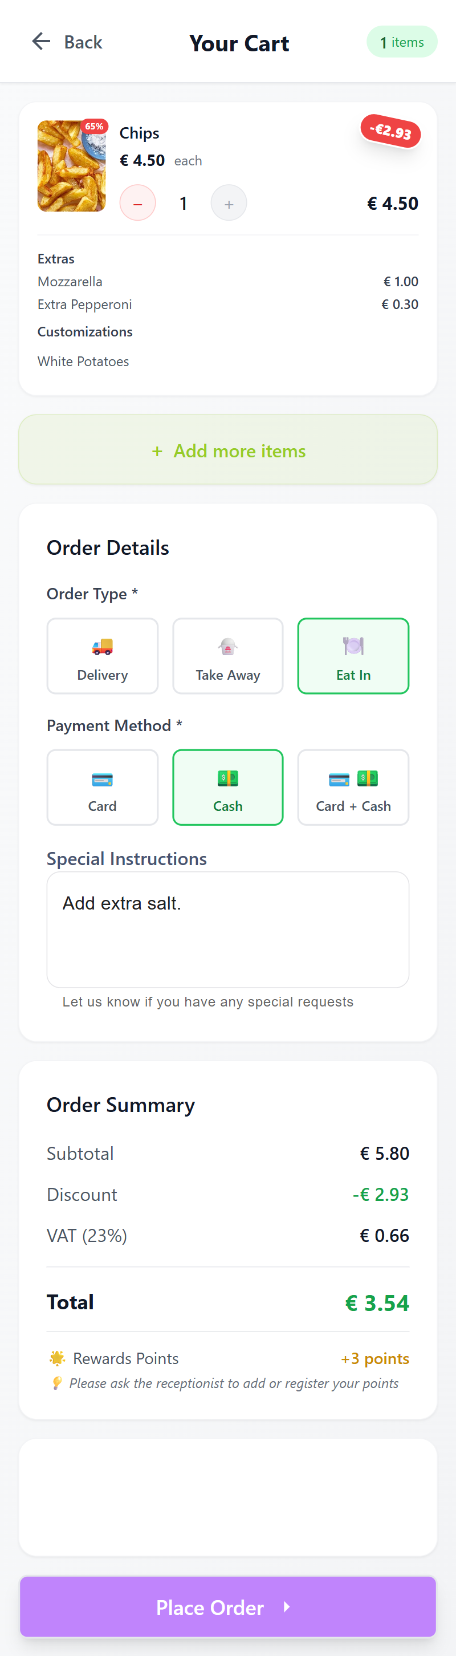
Task: Select Eat In order type
Action: point(353,656)
